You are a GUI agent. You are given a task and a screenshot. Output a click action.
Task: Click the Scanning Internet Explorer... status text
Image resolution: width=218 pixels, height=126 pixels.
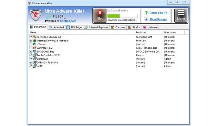(122, 20)
